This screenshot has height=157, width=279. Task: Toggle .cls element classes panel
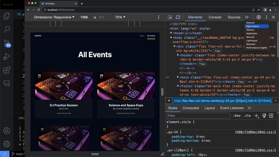click(247, 116)
